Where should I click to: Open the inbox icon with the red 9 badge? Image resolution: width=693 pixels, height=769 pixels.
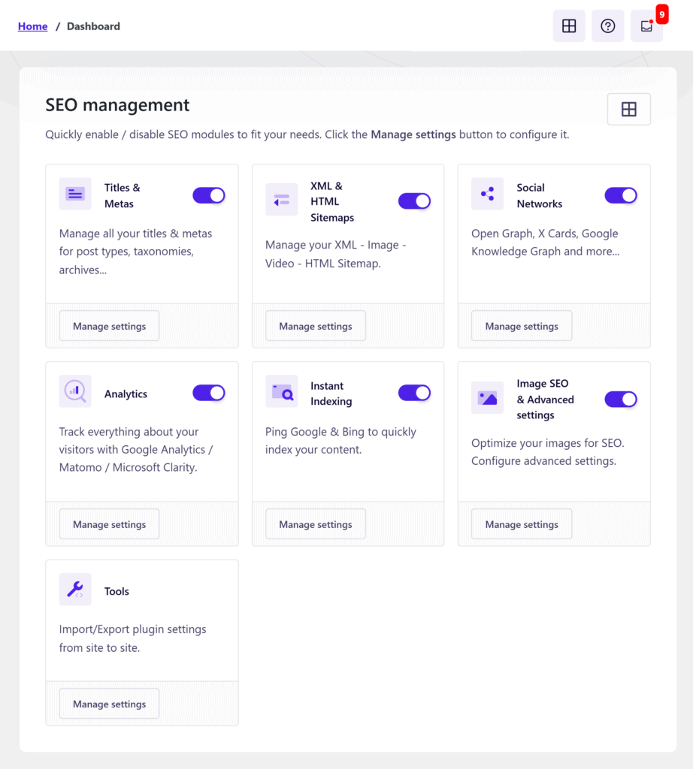(646, 26)
